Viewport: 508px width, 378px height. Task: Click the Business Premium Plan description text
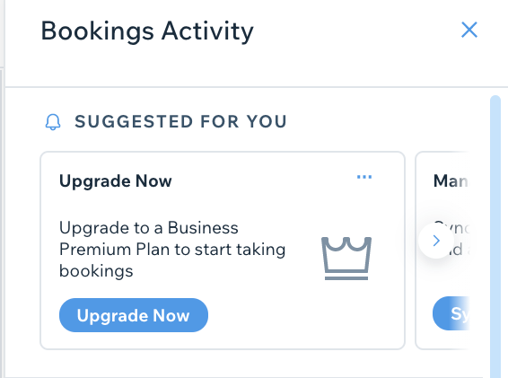172,250
